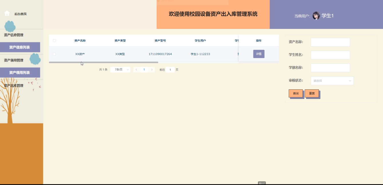Click the 03:17 timestamp at bottom
Screen dimensions: 383x185
(x=262, y=183)
